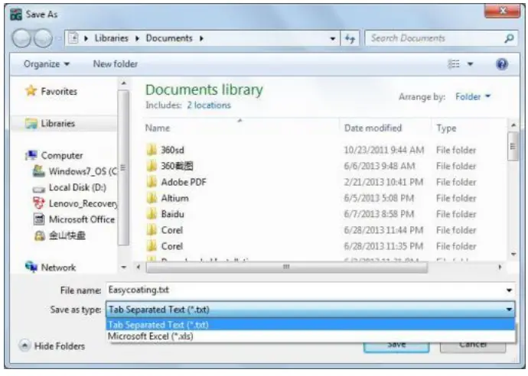Click the Favorites star icon

pyautogui.click(x=31, y=91)
